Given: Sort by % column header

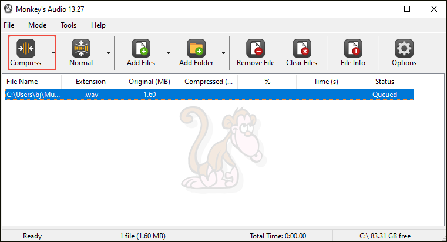Looking at the screenshot, I should [267, 82].
